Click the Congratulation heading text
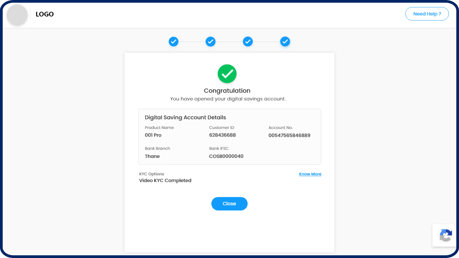Screen dimensions: 459x258 [227, 91]
